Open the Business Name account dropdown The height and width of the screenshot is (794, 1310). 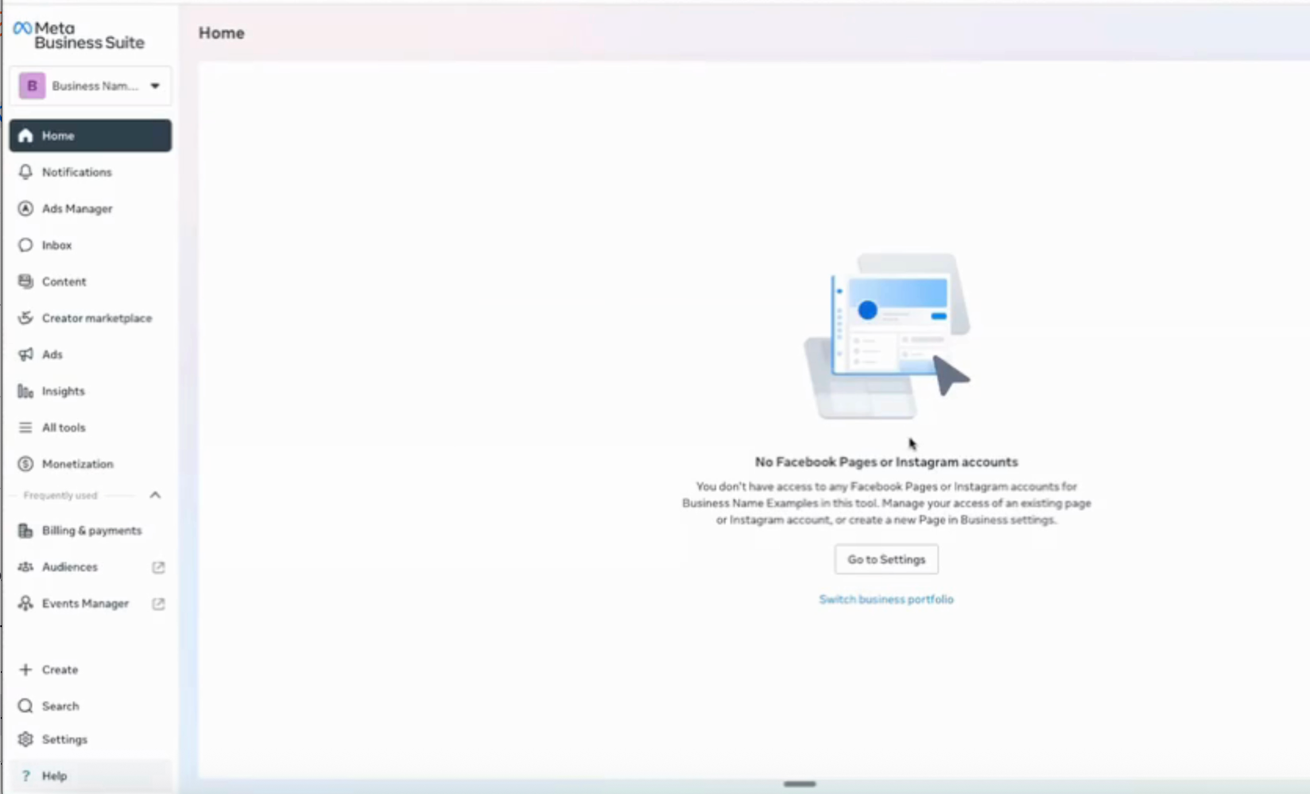click(91, 86)
